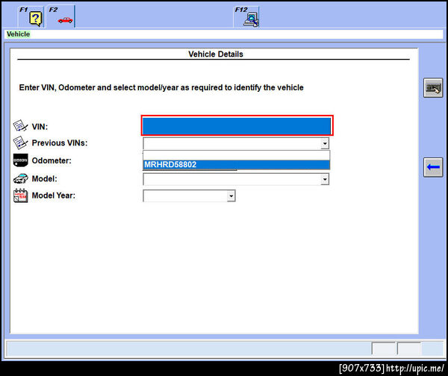Focus the highlighted VIN input field
Image resolution: width=448 pixels, height=376 pixels.
click(237, 125)
